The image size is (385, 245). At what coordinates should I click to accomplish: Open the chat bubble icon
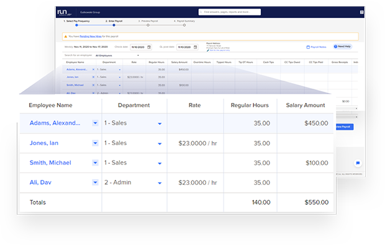[358, 163]
